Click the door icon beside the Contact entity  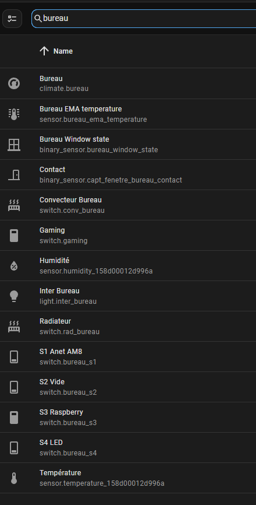tap(14, 175)
